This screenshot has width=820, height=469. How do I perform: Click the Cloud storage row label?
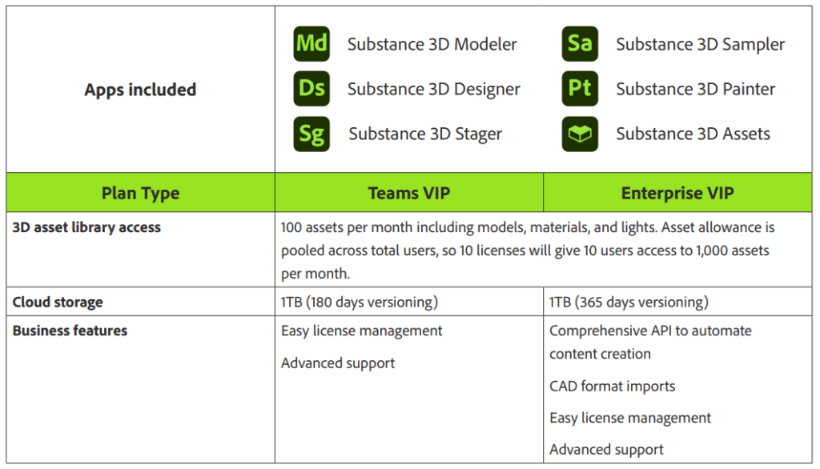pos(58,303)
